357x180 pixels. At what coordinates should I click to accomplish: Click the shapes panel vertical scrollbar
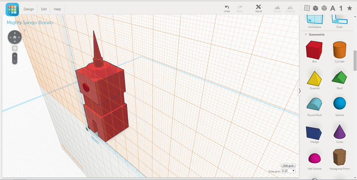click(x=355, y=60)
